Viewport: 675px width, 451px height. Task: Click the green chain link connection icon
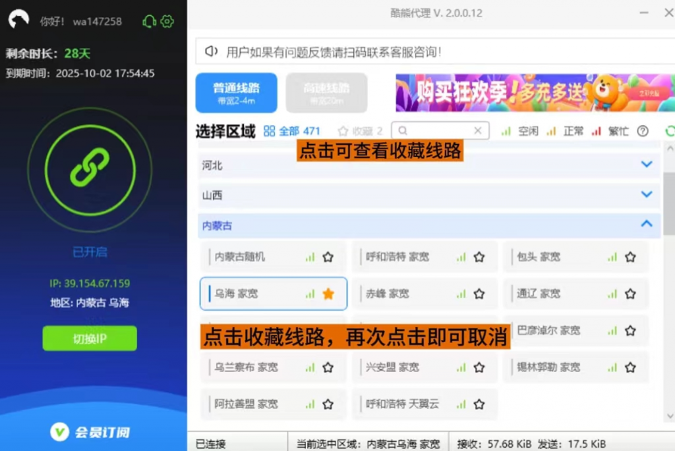(x=90, y=168)
